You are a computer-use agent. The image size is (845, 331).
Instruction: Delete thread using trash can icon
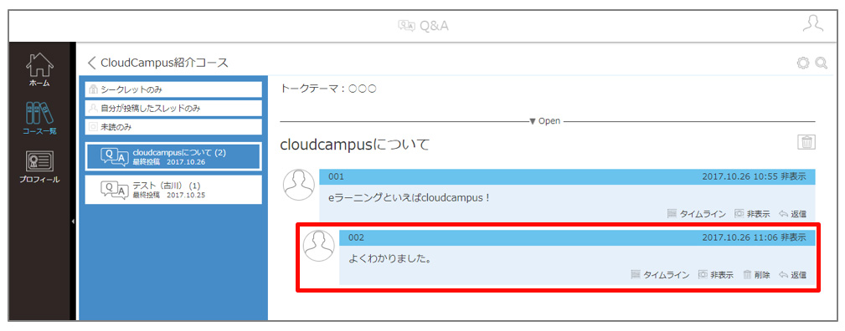click(x=806, y=141)
